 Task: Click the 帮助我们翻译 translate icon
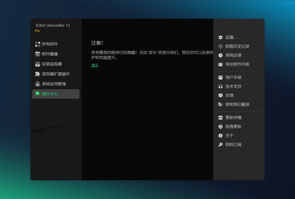point(220,105)
